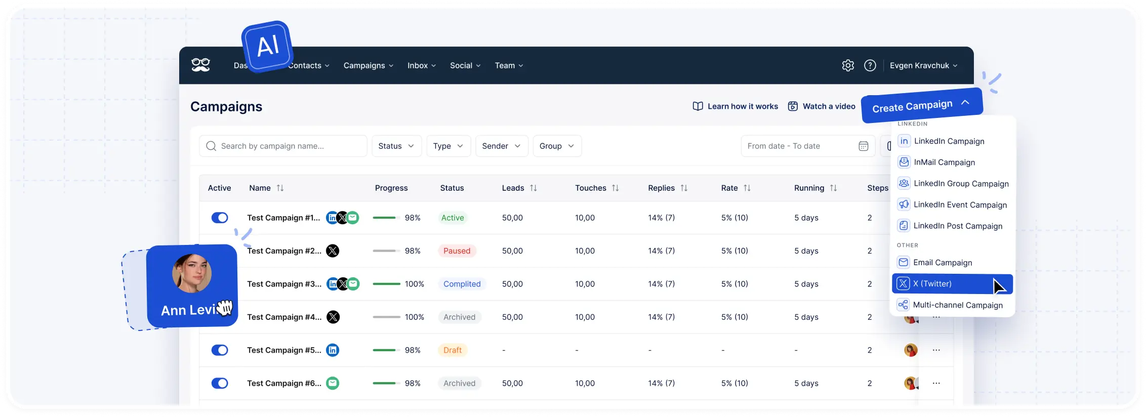Open the settings gear icon
This screenshot has height=417, width=1146.
pos(848,65)
